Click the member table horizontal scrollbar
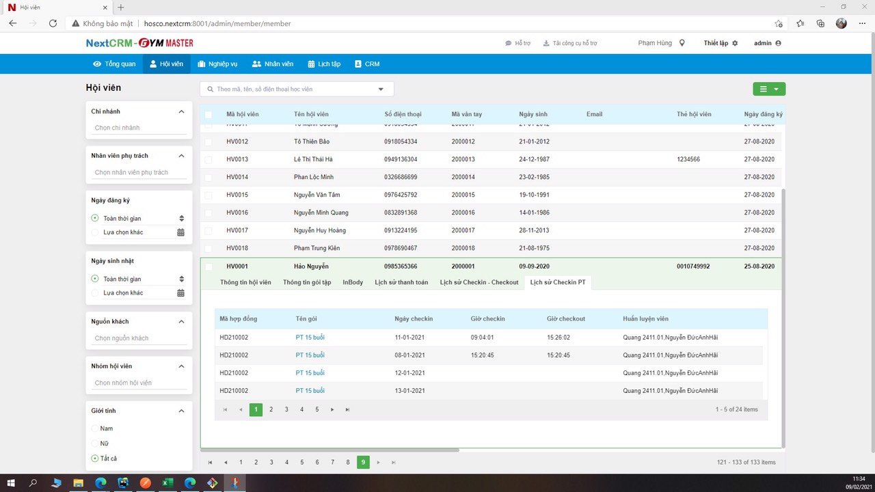The width and height of the screenshot is (875, 492). click(329, 450)
